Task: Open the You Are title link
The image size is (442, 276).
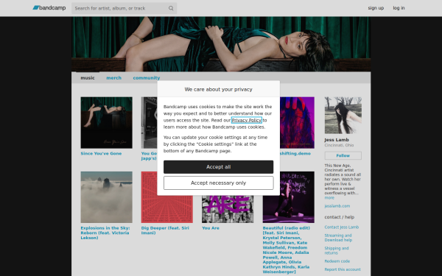Action: click(x=210, y=228)
